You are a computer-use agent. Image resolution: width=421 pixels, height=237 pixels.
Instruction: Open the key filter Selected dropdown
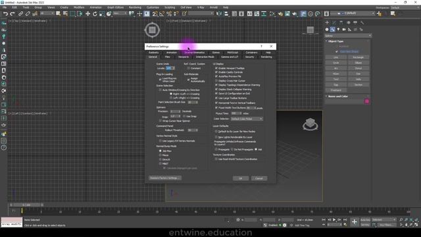[x=384, y=220]
